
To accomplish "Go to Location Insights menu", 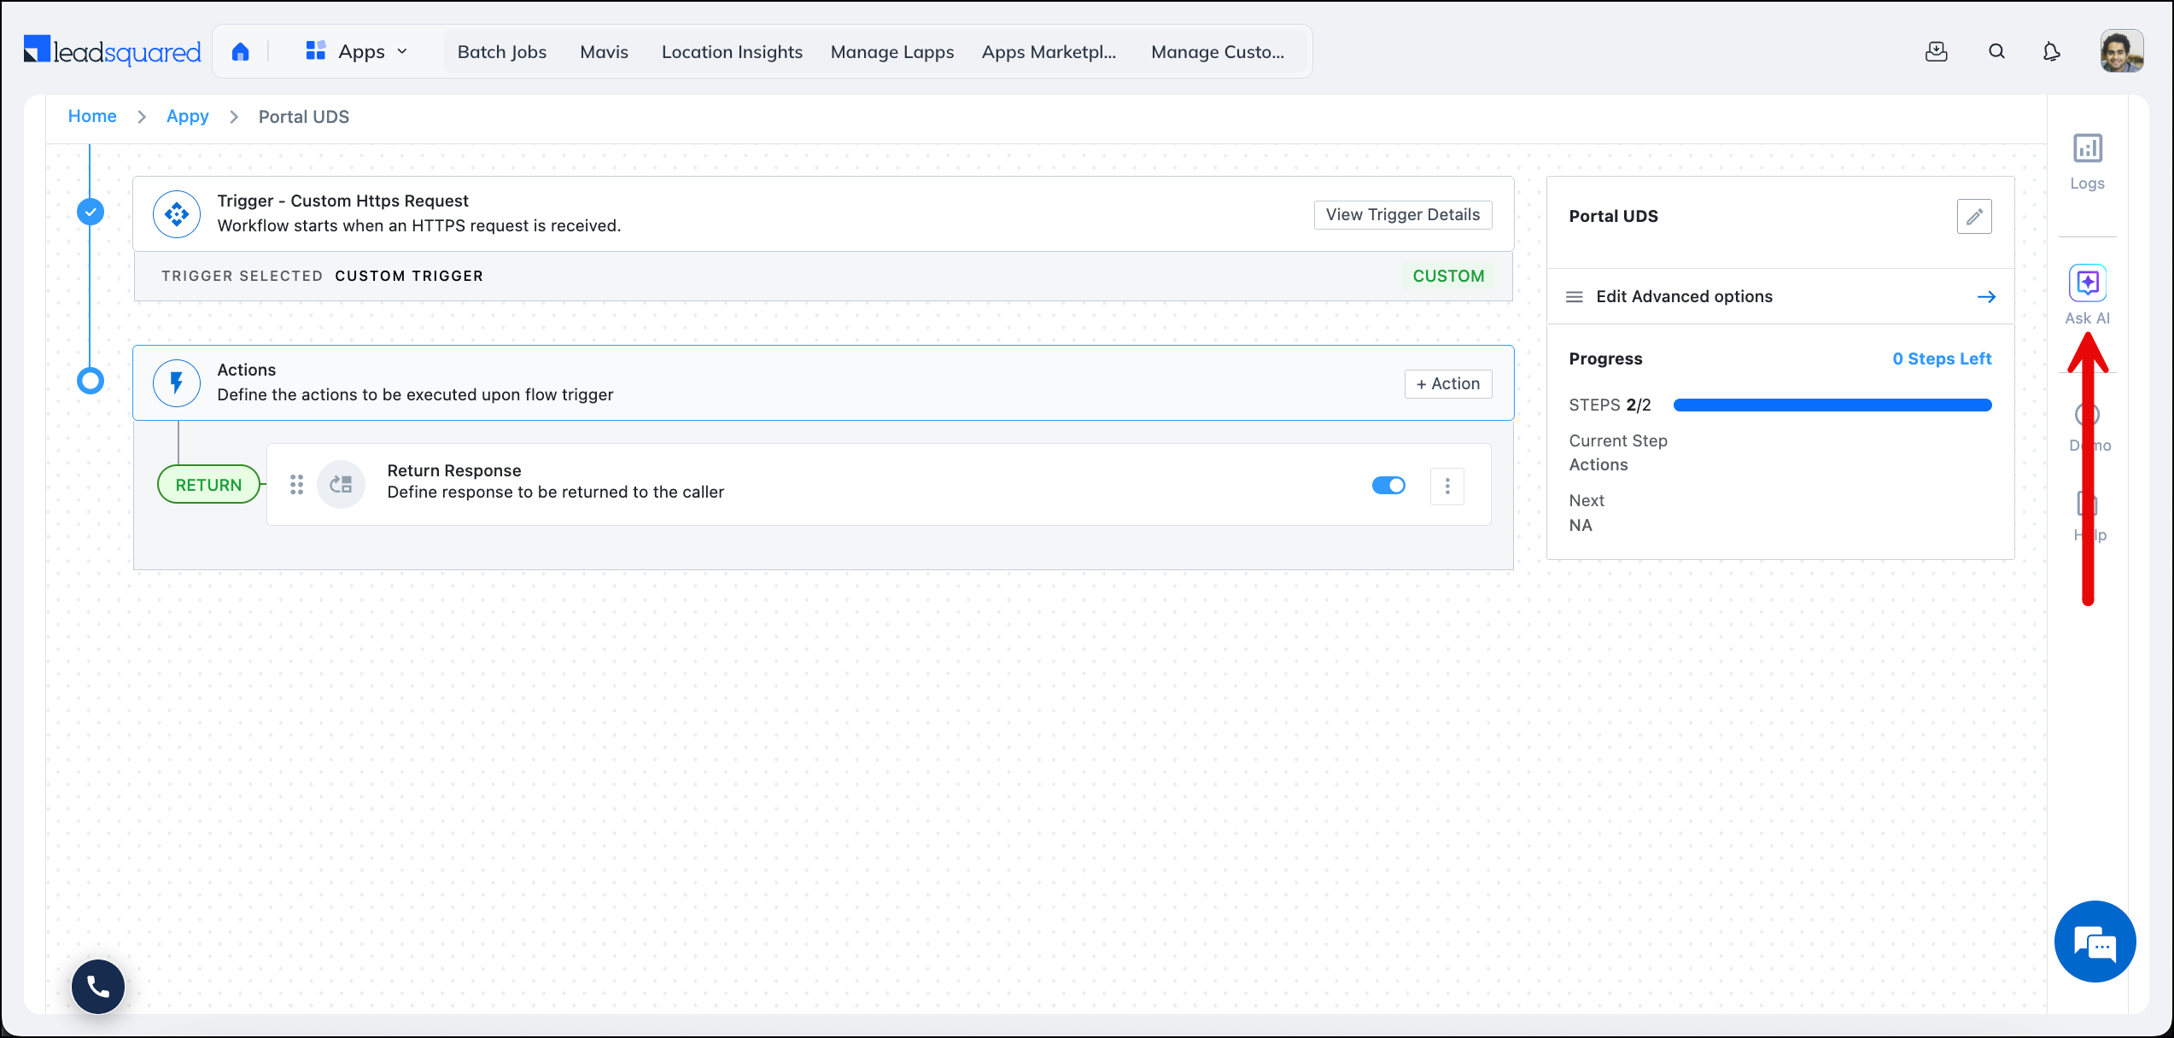I will (x=732, y=52).
